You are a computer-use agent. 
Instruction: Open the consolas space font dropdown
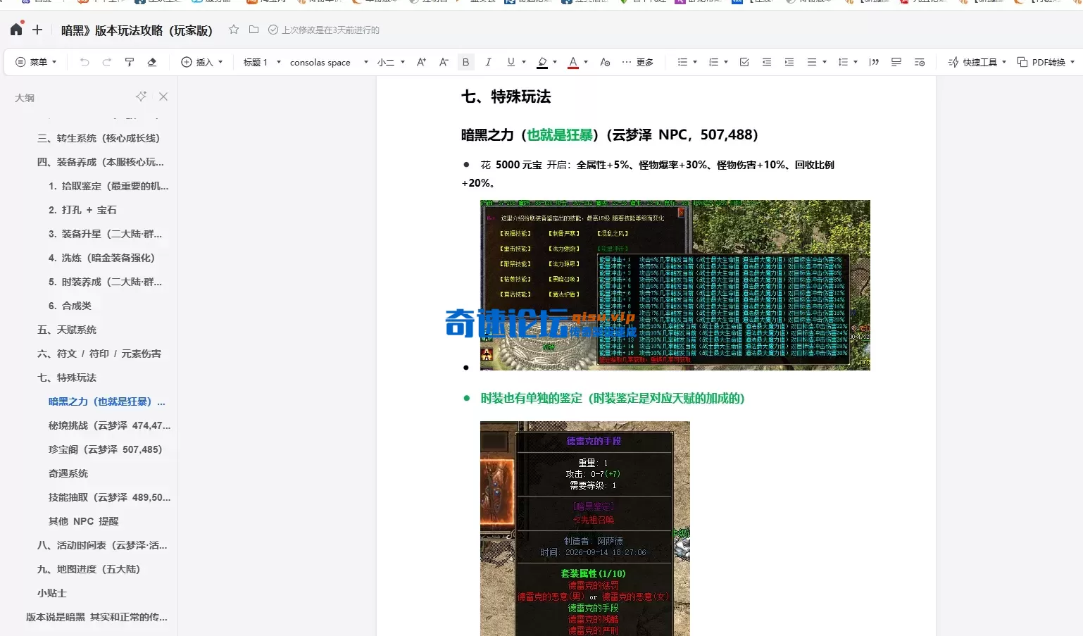pos(329,62)
